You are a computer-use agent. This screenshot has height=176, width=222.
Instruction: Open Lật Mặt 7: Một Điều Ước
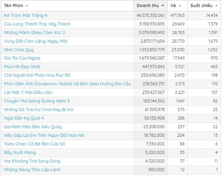(x=28, y=92)
